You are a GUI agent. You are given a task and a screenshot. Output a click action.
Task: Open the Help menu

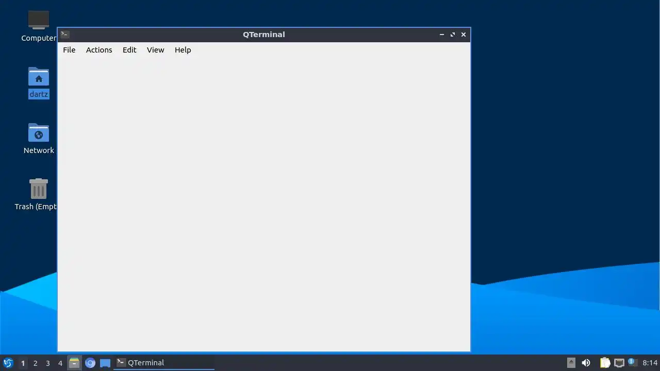pos(183,50)
